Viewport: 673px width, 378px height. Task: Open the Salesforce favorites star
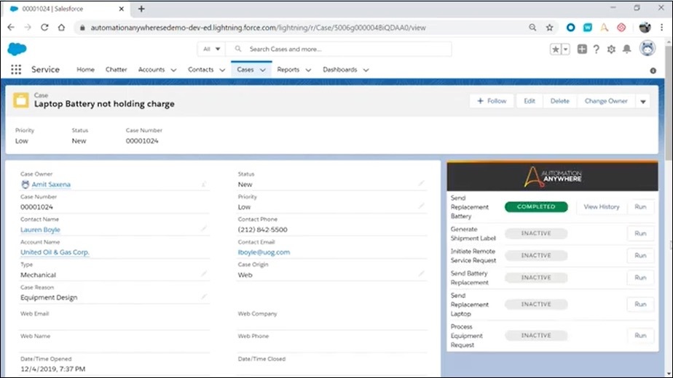pos(556,49)
